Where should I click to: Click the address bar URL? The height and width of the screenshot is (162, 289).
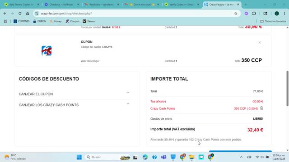66,13
